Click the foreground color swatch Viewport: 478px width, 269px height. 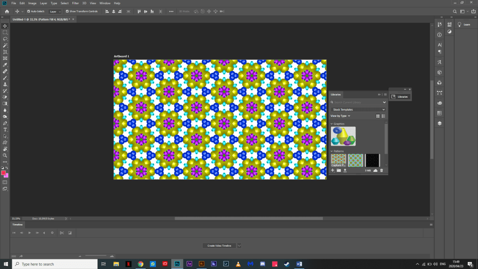point(4,173)
